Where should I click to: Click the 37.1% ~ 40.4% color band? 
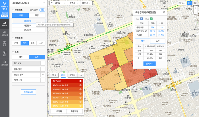click(66, 93)
